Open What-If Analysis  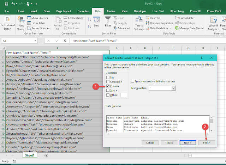point(213,23)
